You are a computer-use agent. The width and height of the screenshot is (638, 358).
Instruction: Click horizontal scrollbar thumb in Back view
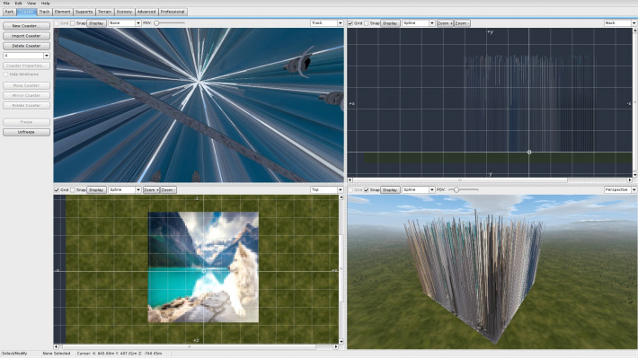460,179
